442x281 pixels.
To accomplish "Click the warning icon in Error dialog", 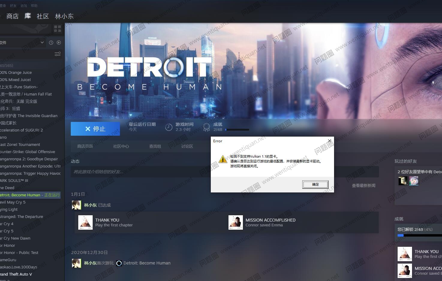I will coord(222,159).
